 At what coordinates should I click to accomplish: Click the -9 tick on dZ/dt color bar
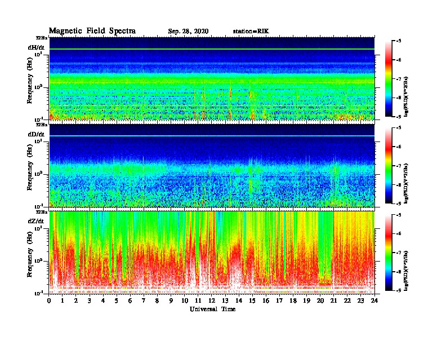(x=399, y=290)
